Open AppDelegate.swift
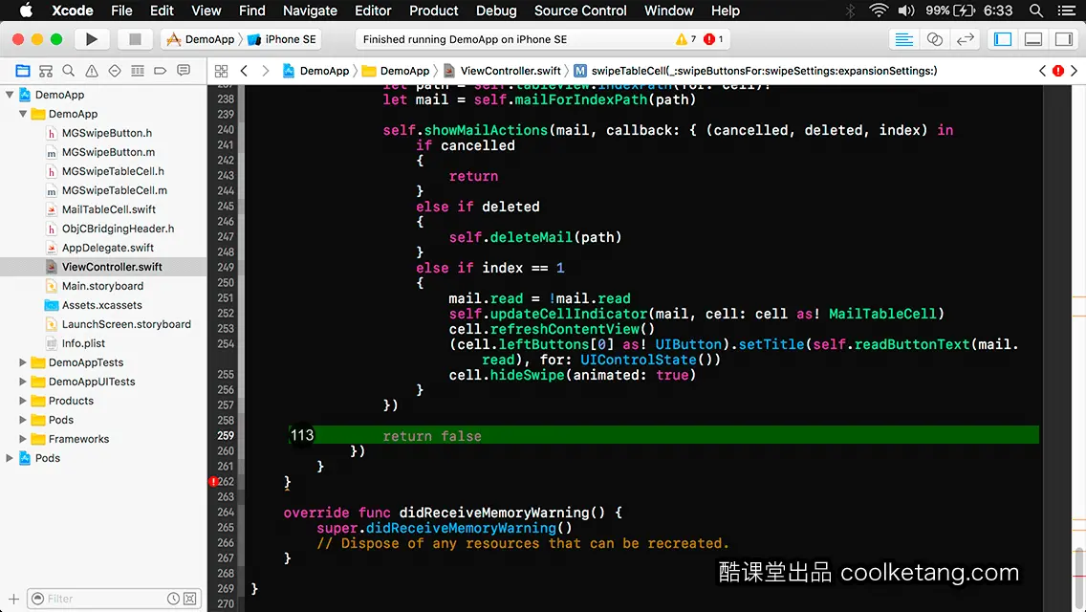The width and height of the screenshot is (1086, 612). 107,248
